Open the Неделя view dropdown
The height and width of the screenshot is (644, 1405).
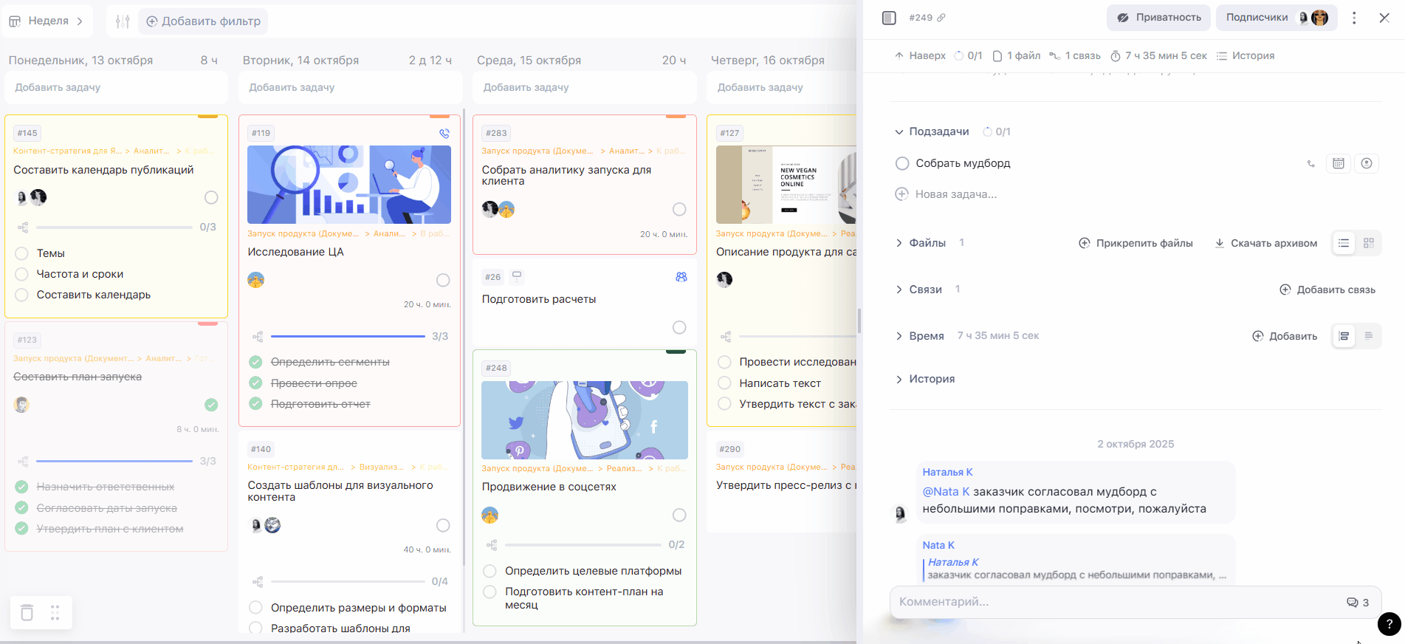[47, 21]
